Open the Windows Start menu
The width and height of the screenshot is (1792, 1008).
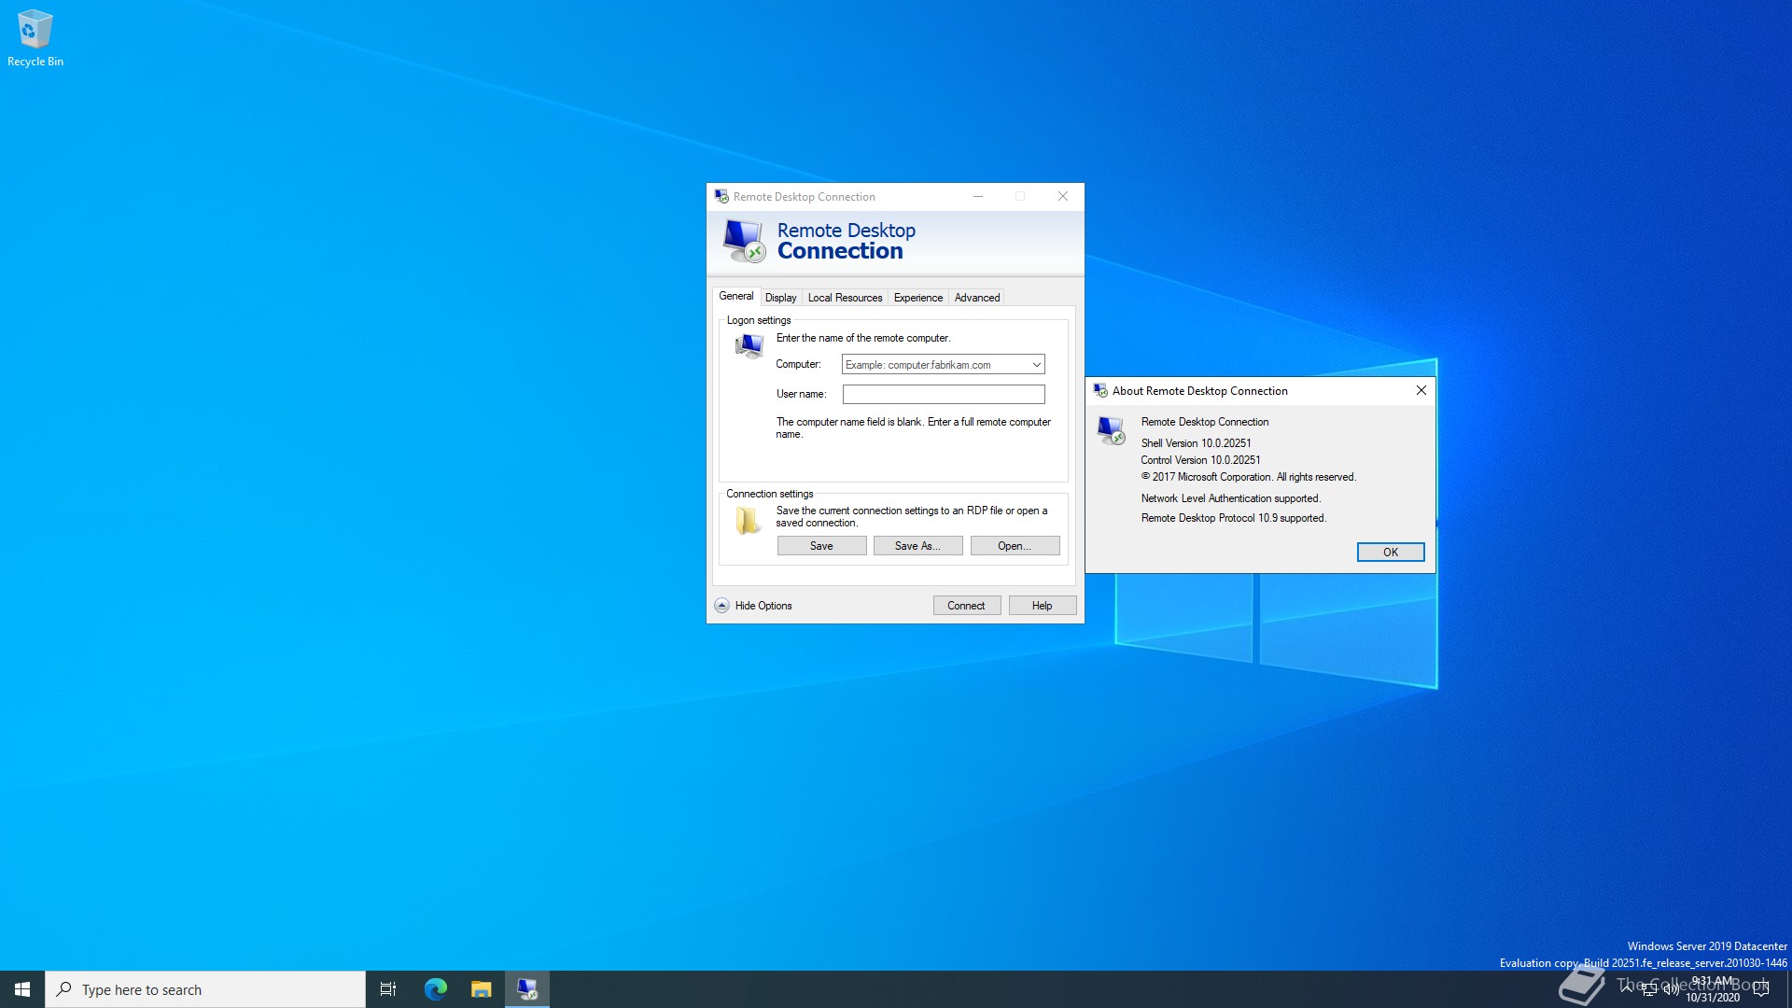(22, 989)
